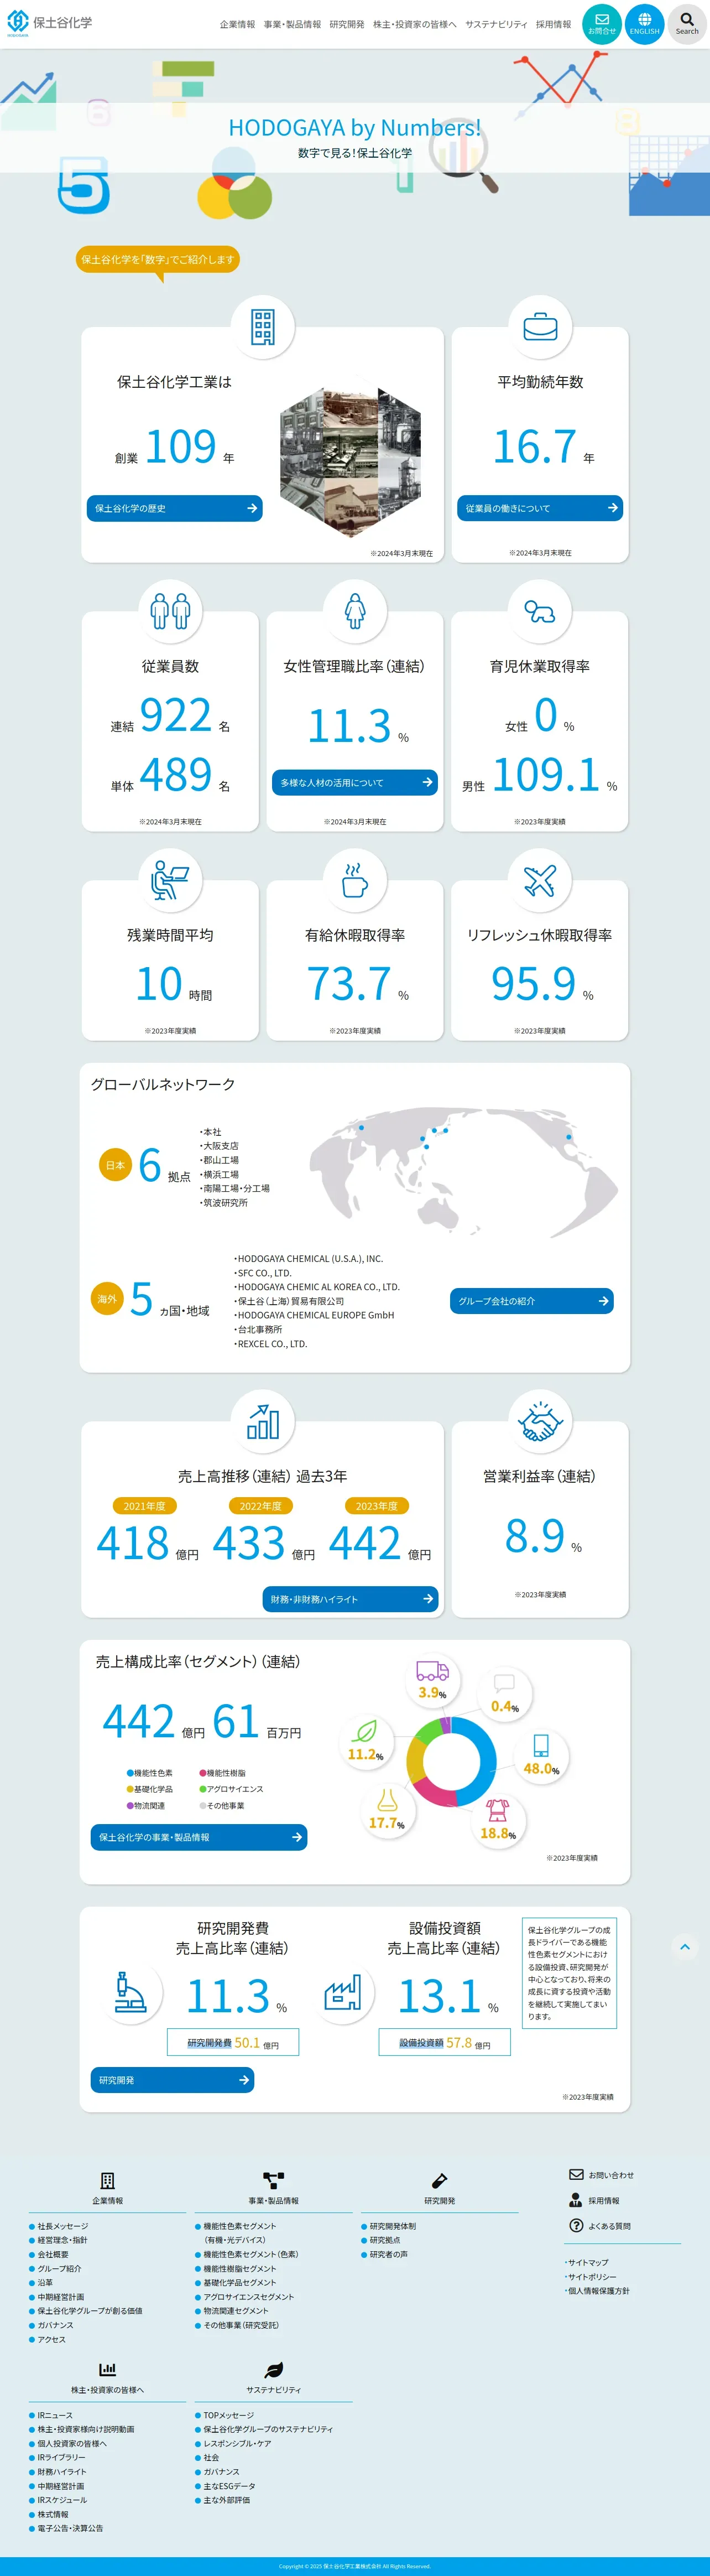Switch to ENGLISH globe icon
The image size is (710, 2576).
(644, 24)
